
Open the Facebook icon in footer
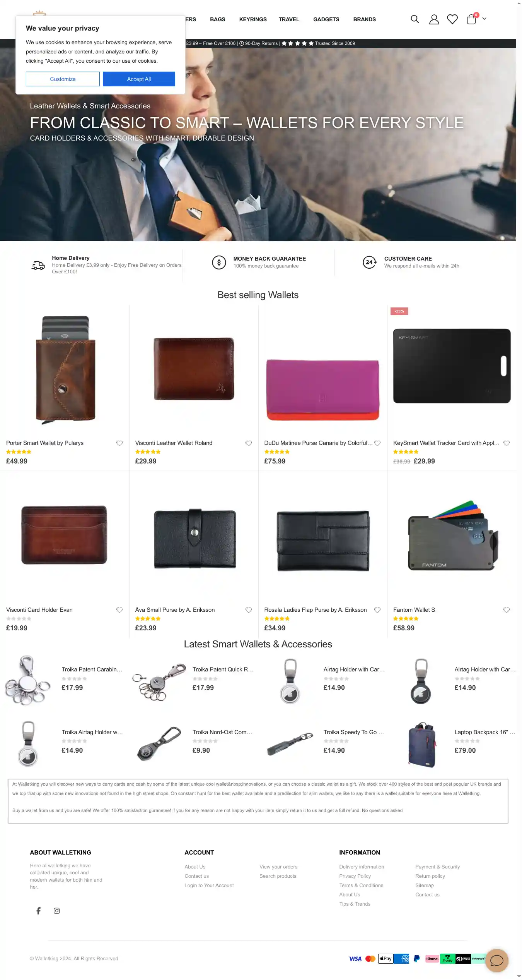(x=39, y=910)
